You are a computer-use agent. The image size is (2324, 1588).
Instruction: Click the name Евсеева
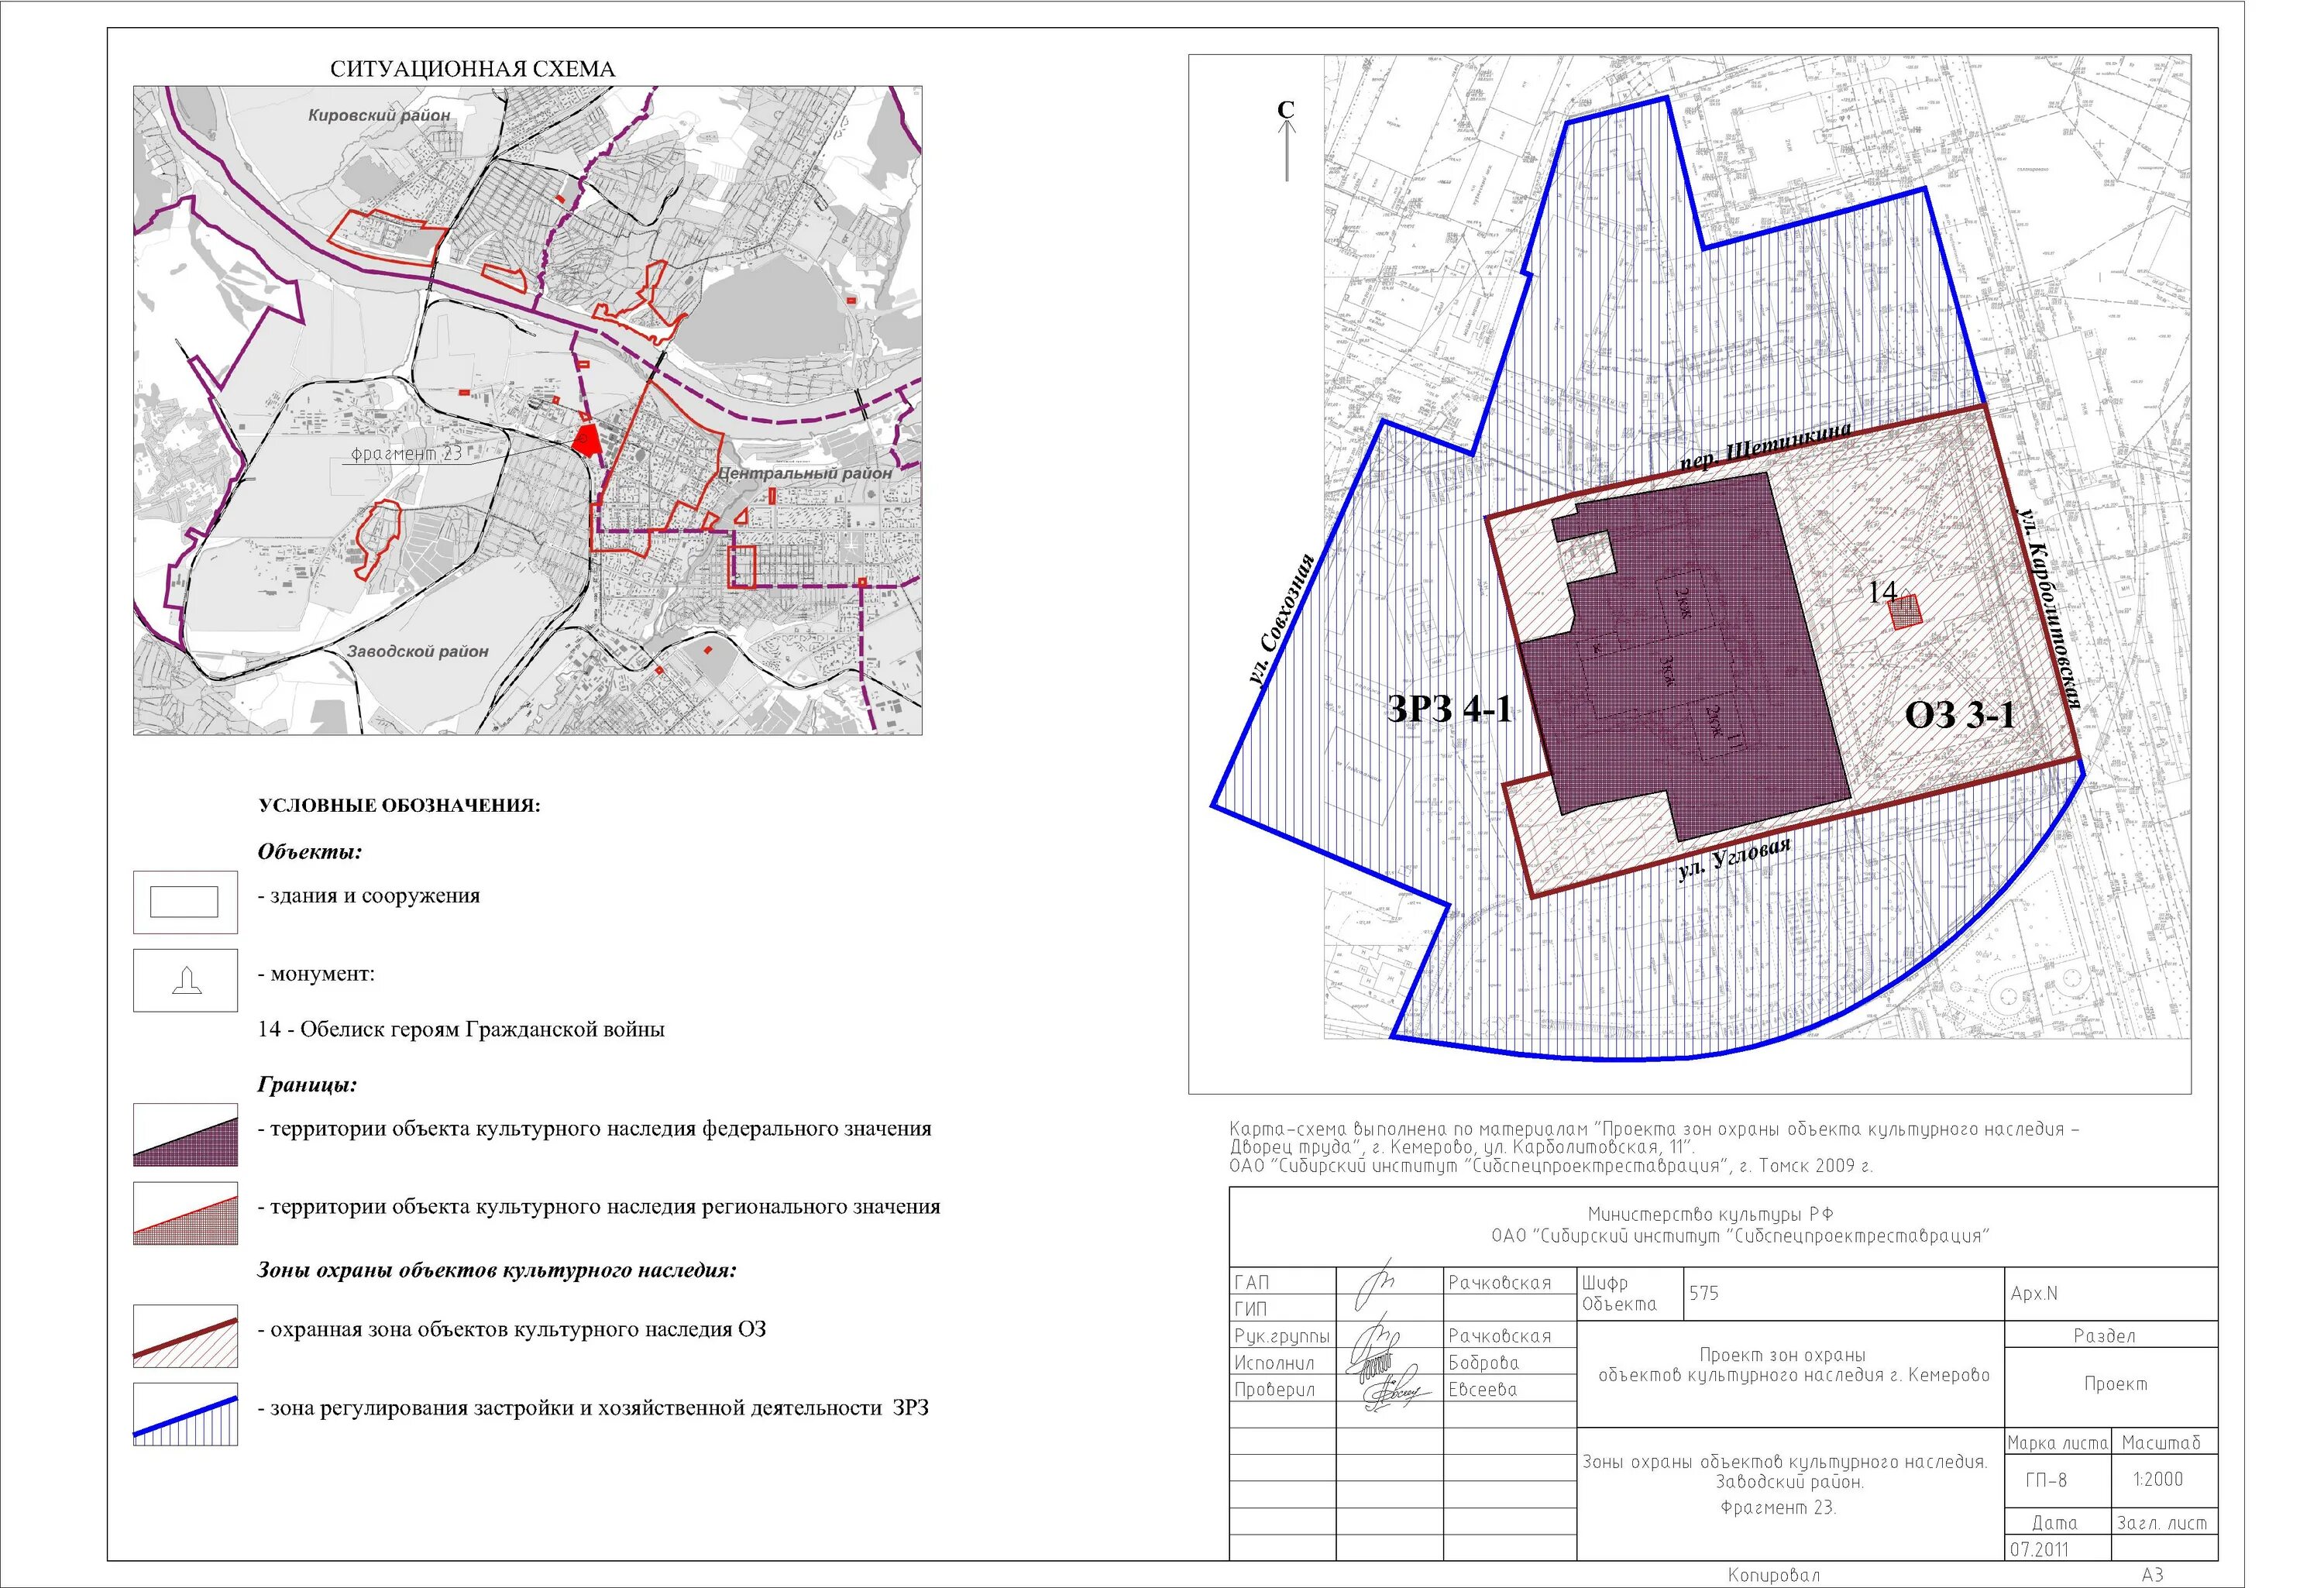pyautogui.click(x=1482, y=1390)
